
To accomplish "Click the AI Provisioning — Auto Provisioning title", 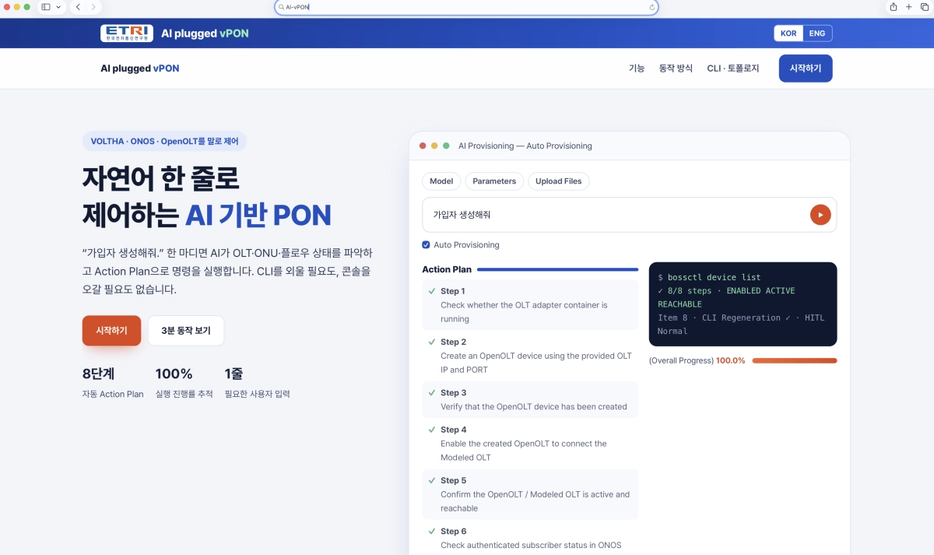I will tap(525, 146).
